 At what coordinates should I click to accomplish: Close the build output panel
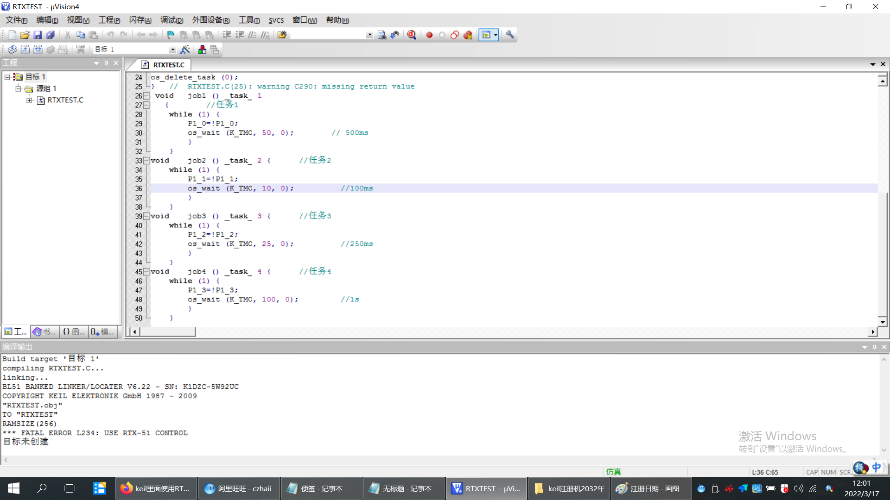pos(884,347)
